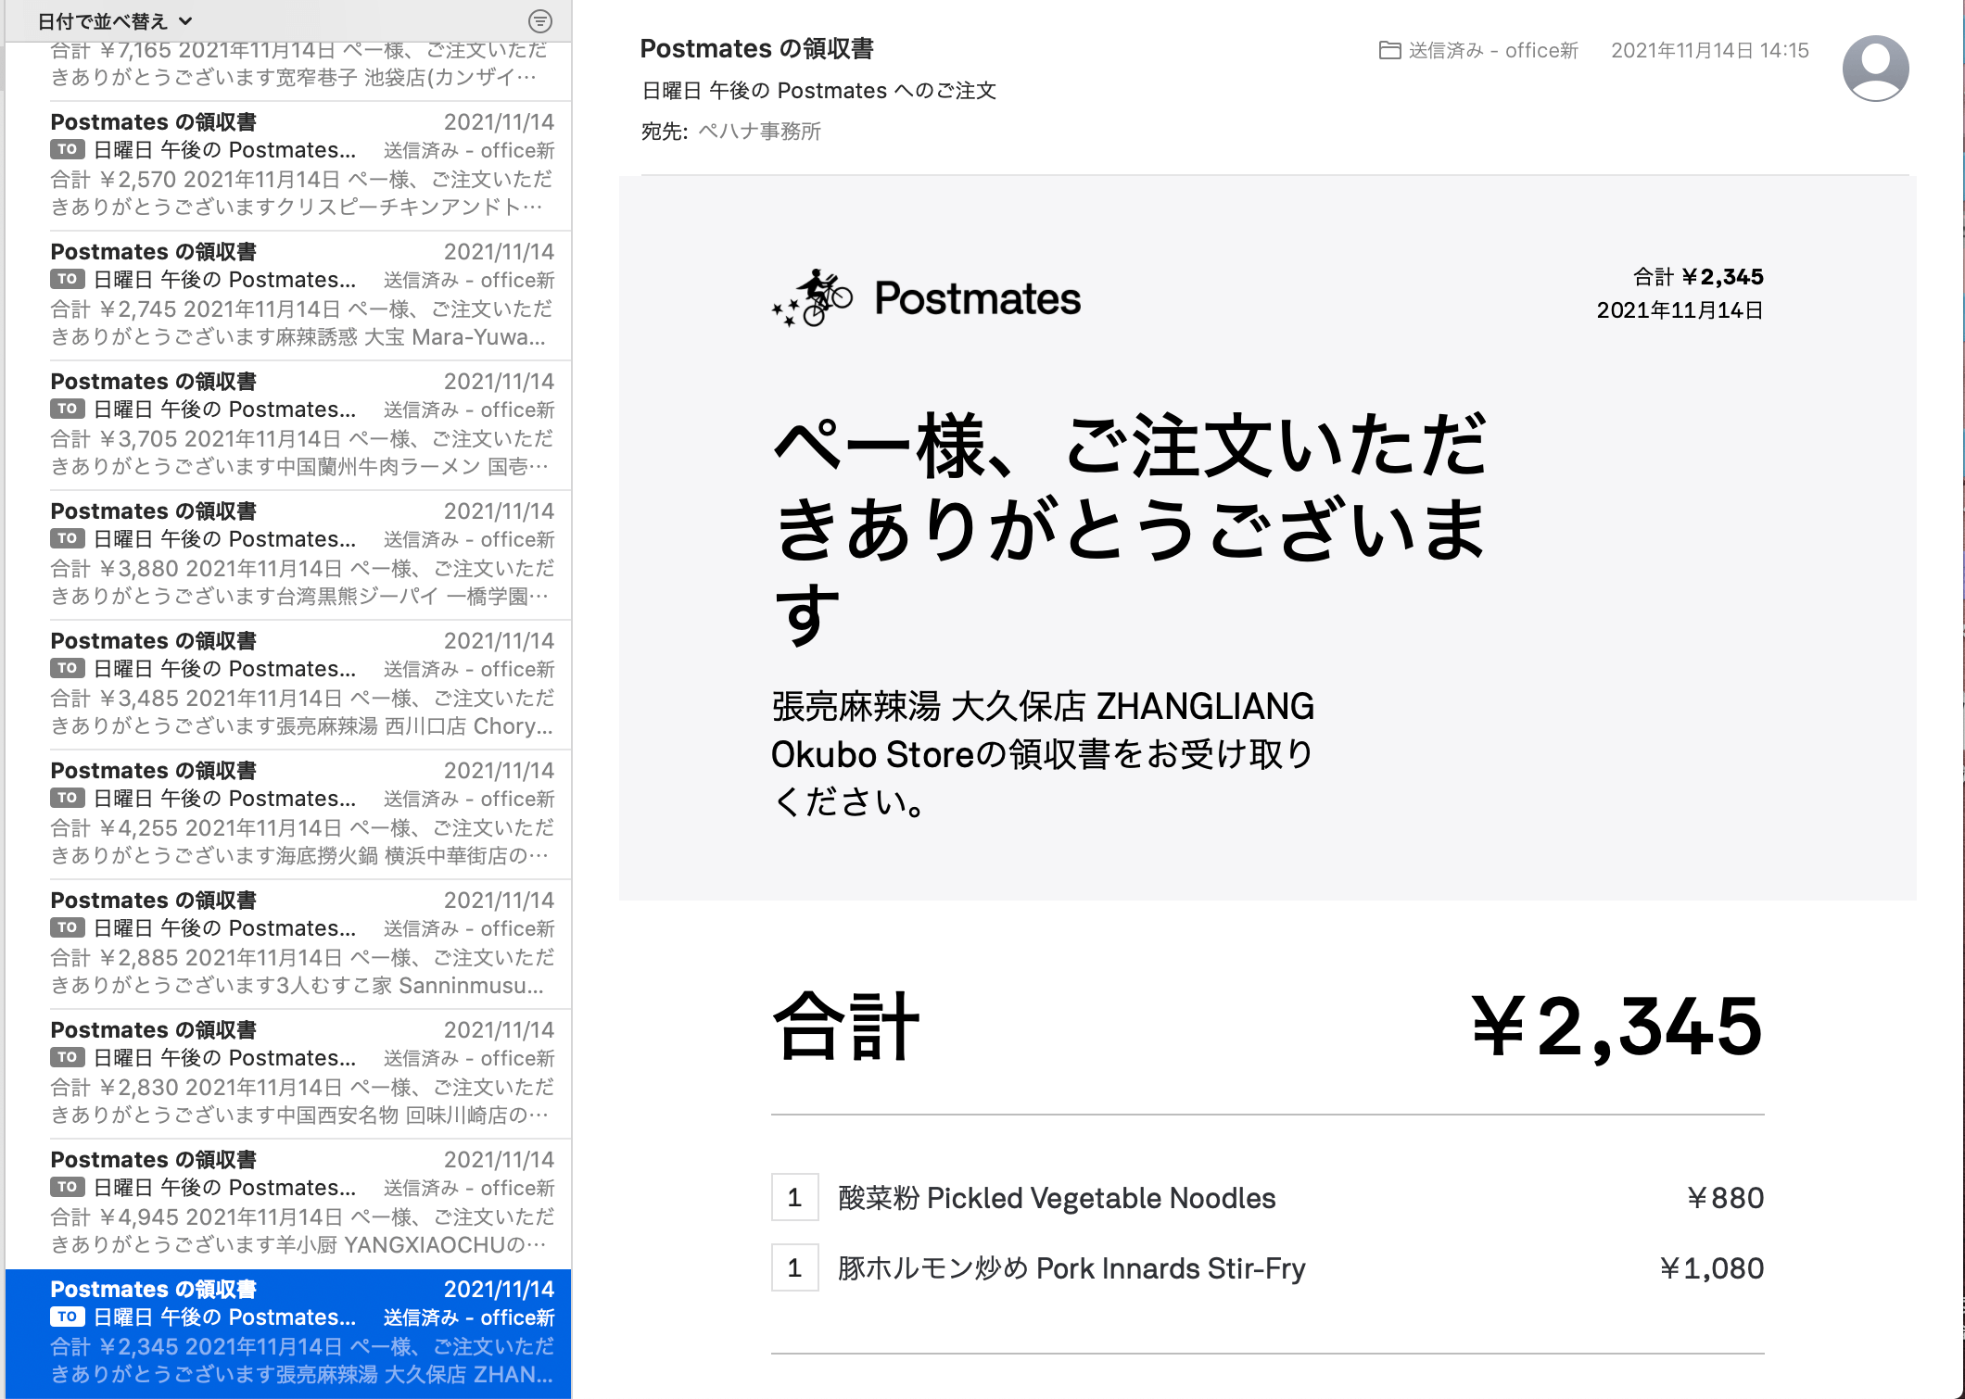
Task: Click the ¥1,080 price
Action: (1712, 1268)
